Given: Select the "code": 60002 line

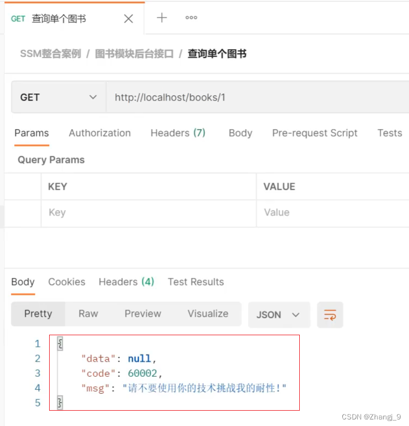Looking at the screenshot, I should (x=122, y=374).
